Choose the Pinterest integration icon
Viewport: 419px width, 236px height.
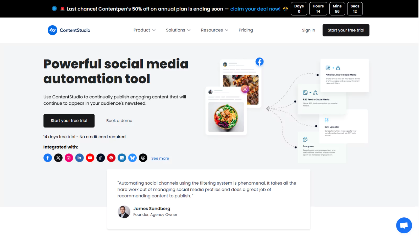(111, 158)
